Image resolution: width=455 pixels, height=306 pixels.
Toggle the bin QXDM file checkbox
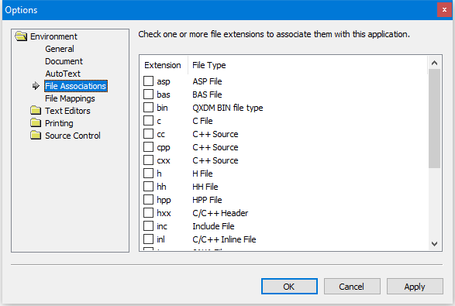tap(148, 108)
